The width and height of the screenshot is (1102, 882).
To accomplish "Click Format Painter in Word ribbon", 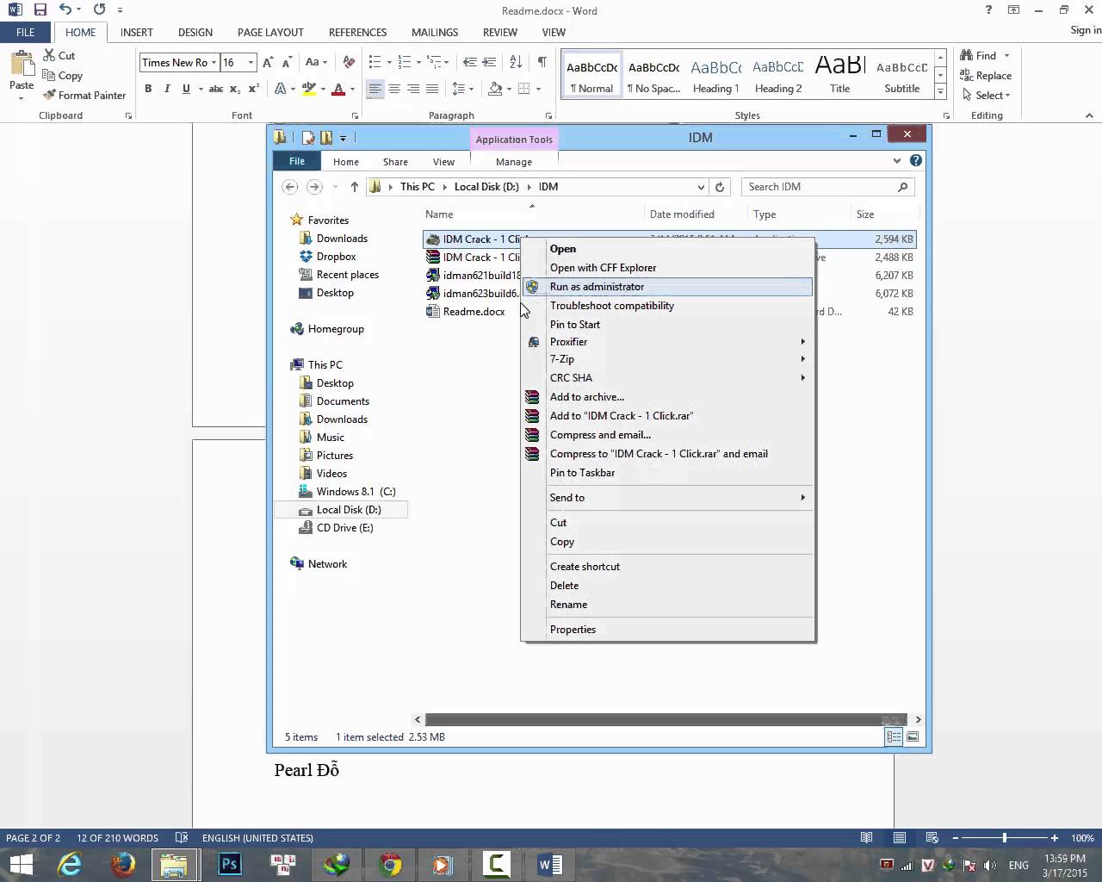I will point(84,95).
